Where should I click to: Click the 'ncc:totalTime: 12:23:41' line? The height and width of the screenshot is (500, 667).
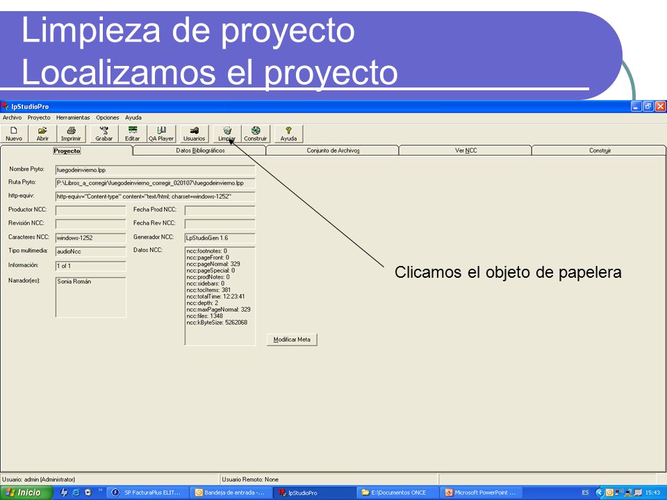215,297
